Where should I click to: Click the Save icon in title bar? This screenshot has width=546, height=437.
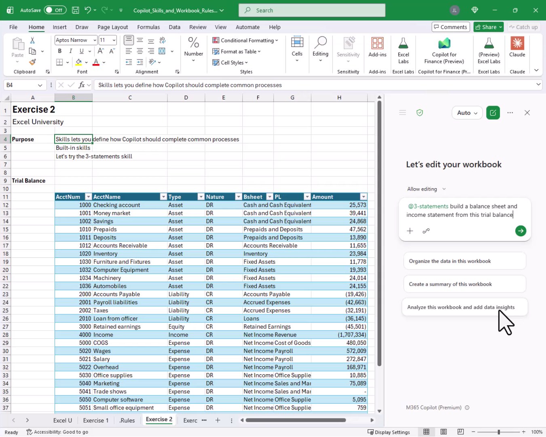(75, 10)
